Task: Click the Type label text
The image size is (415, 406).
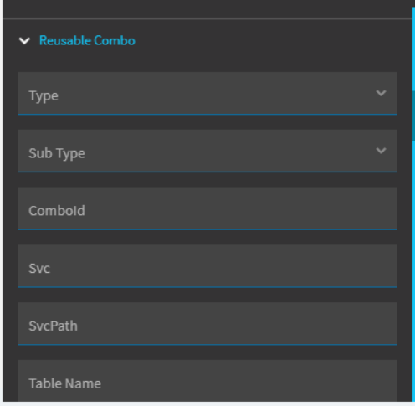Action: click(x=44, y=96)
